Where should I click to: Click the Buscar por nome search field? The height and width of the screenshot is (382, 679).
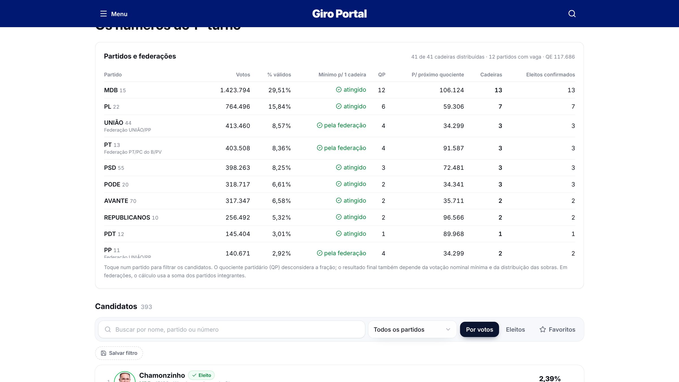[231, 329]
